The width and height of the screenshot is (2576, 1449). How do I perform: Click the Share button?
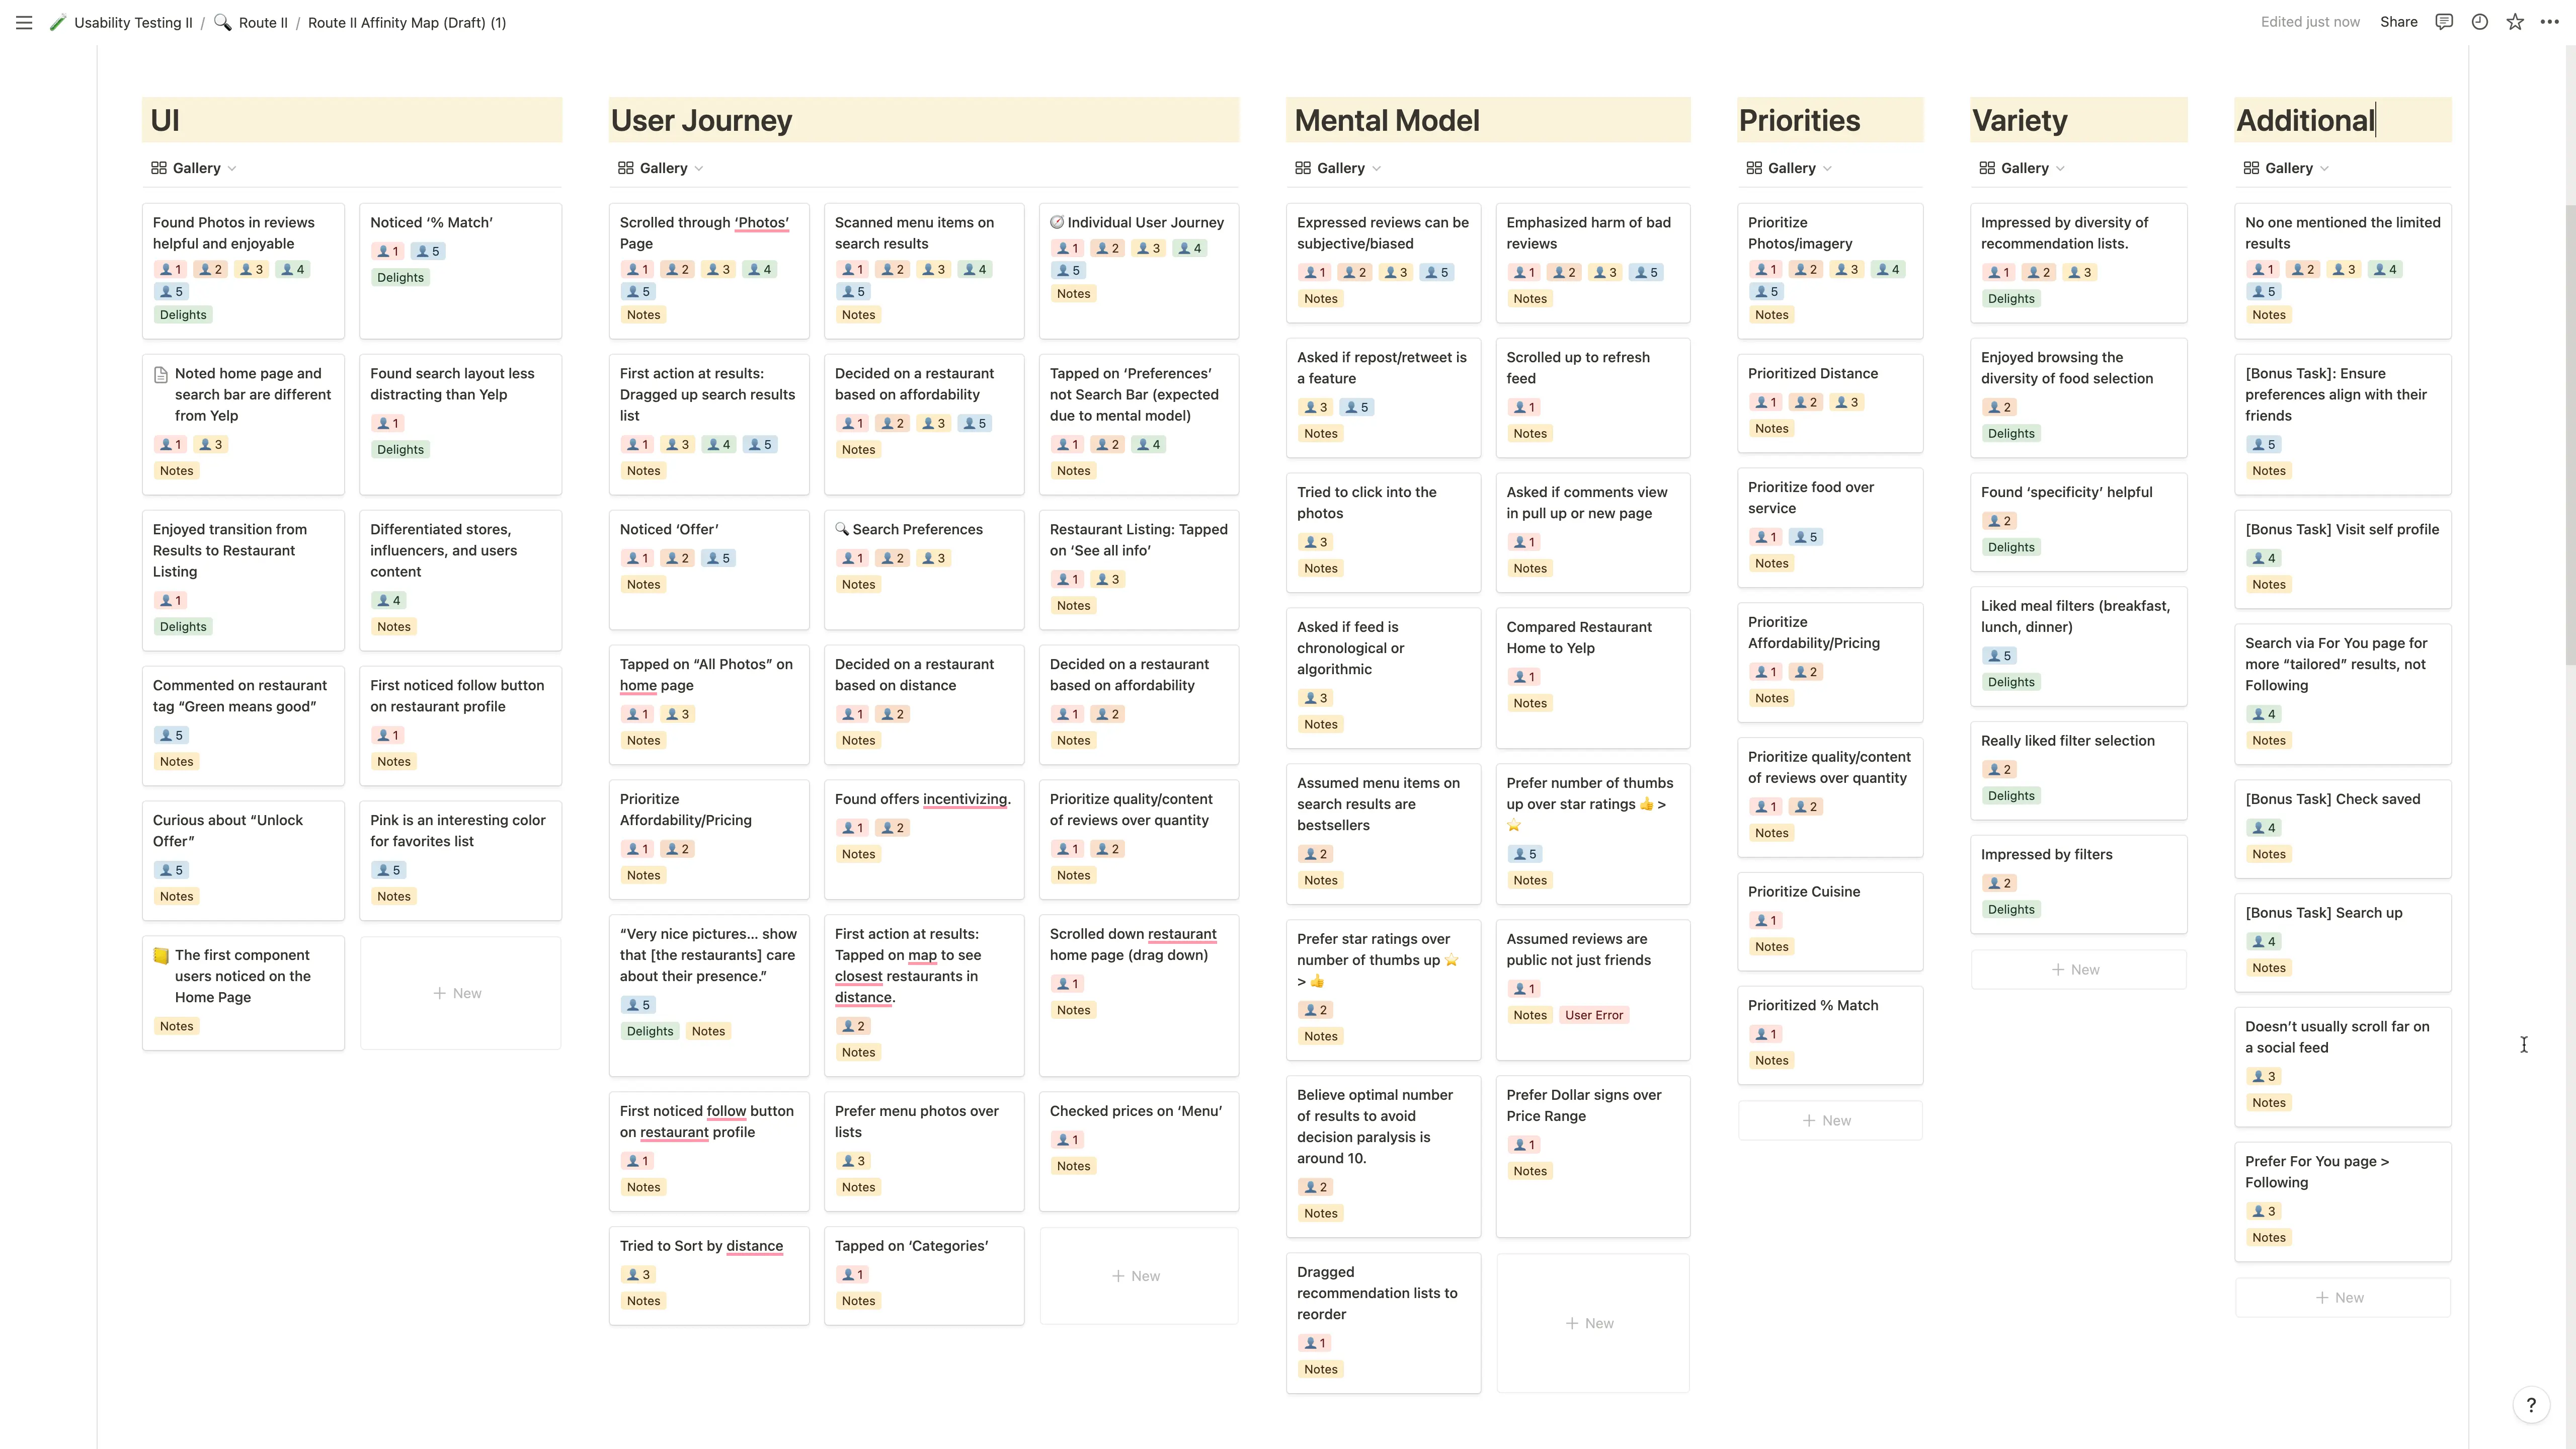(2398, 22)
